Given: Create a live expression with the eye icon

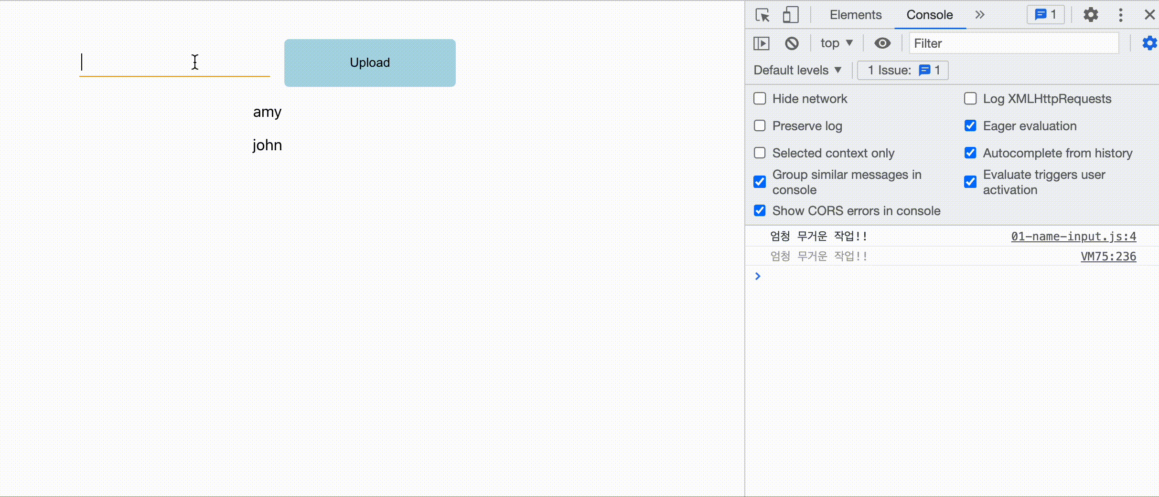Looking at the screenshot, I should click(x=882, y=43).
